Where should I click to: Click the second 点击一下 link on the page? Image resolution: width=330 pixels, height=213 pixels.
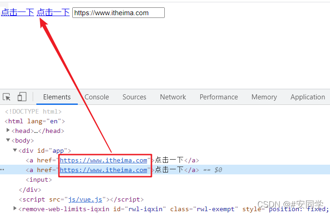[53, 12]
